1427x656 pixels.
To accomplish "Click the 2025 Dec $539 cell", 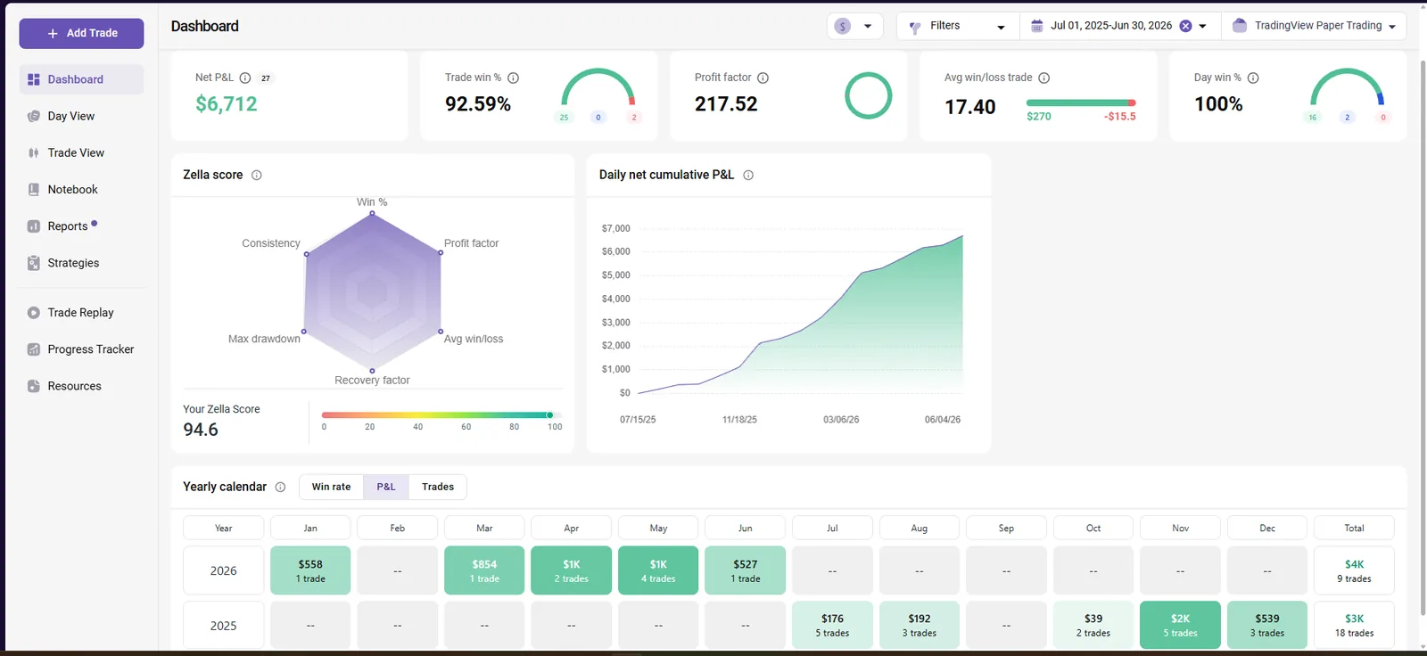I will point(1267,625).
